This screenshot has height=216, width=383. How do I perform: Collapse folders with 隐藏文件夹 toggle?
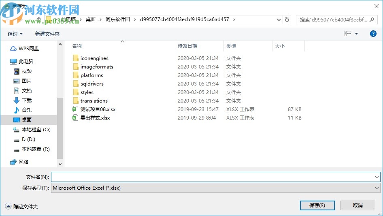click(x=21, y=206)
